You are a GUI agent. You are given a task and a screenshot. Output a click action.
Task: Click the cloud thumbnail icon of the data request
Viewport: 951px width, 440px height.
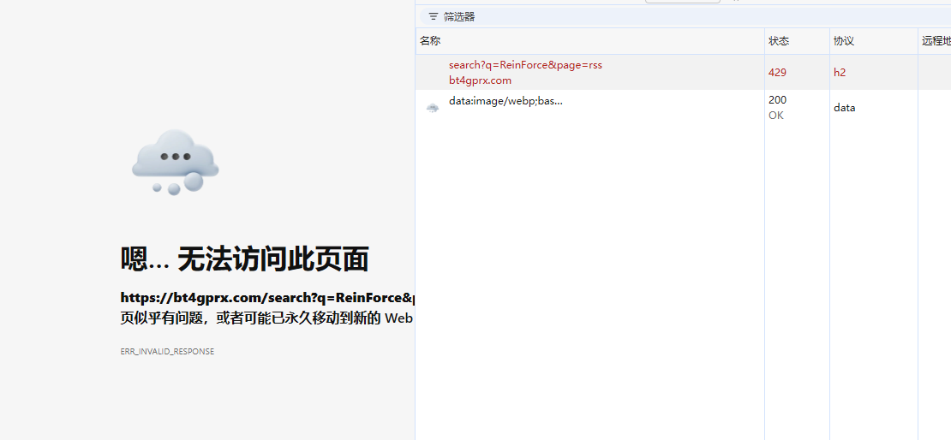pos(433,108)
